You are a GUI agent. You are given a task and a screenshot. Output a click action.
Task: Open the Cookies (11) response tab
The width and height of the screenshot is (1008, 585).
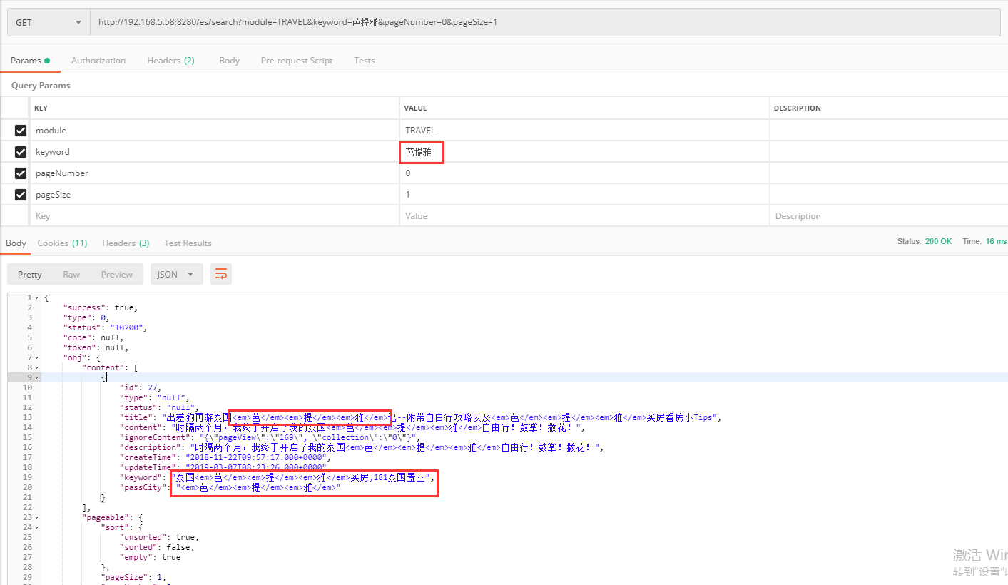click(61, 243)
